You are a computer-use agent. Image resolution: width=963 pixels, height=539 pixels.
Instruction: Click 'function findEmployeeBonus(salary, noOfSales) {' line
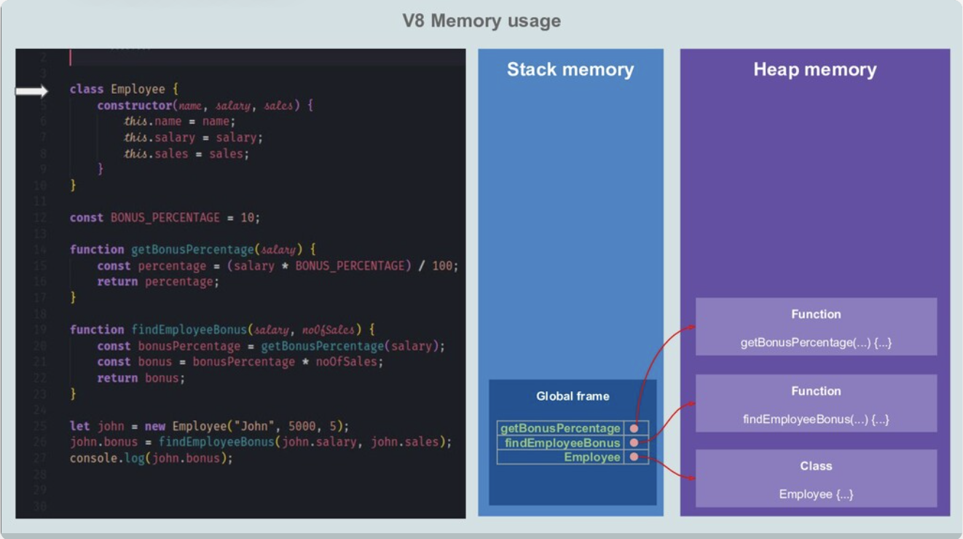[x=222, y=330]
